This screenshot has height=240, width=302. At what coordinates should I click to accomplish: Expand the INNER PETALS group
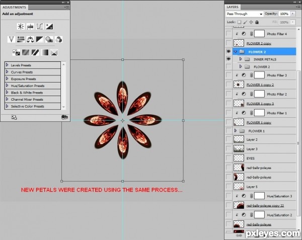(241, 59)
